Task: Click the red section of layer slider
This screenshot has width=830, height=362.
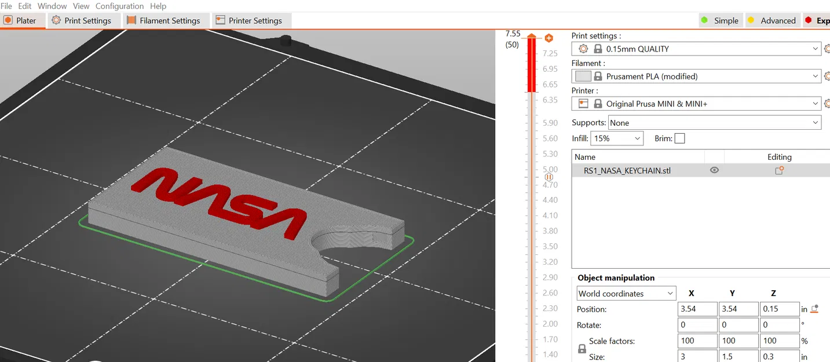Action: tap(531, 65)
